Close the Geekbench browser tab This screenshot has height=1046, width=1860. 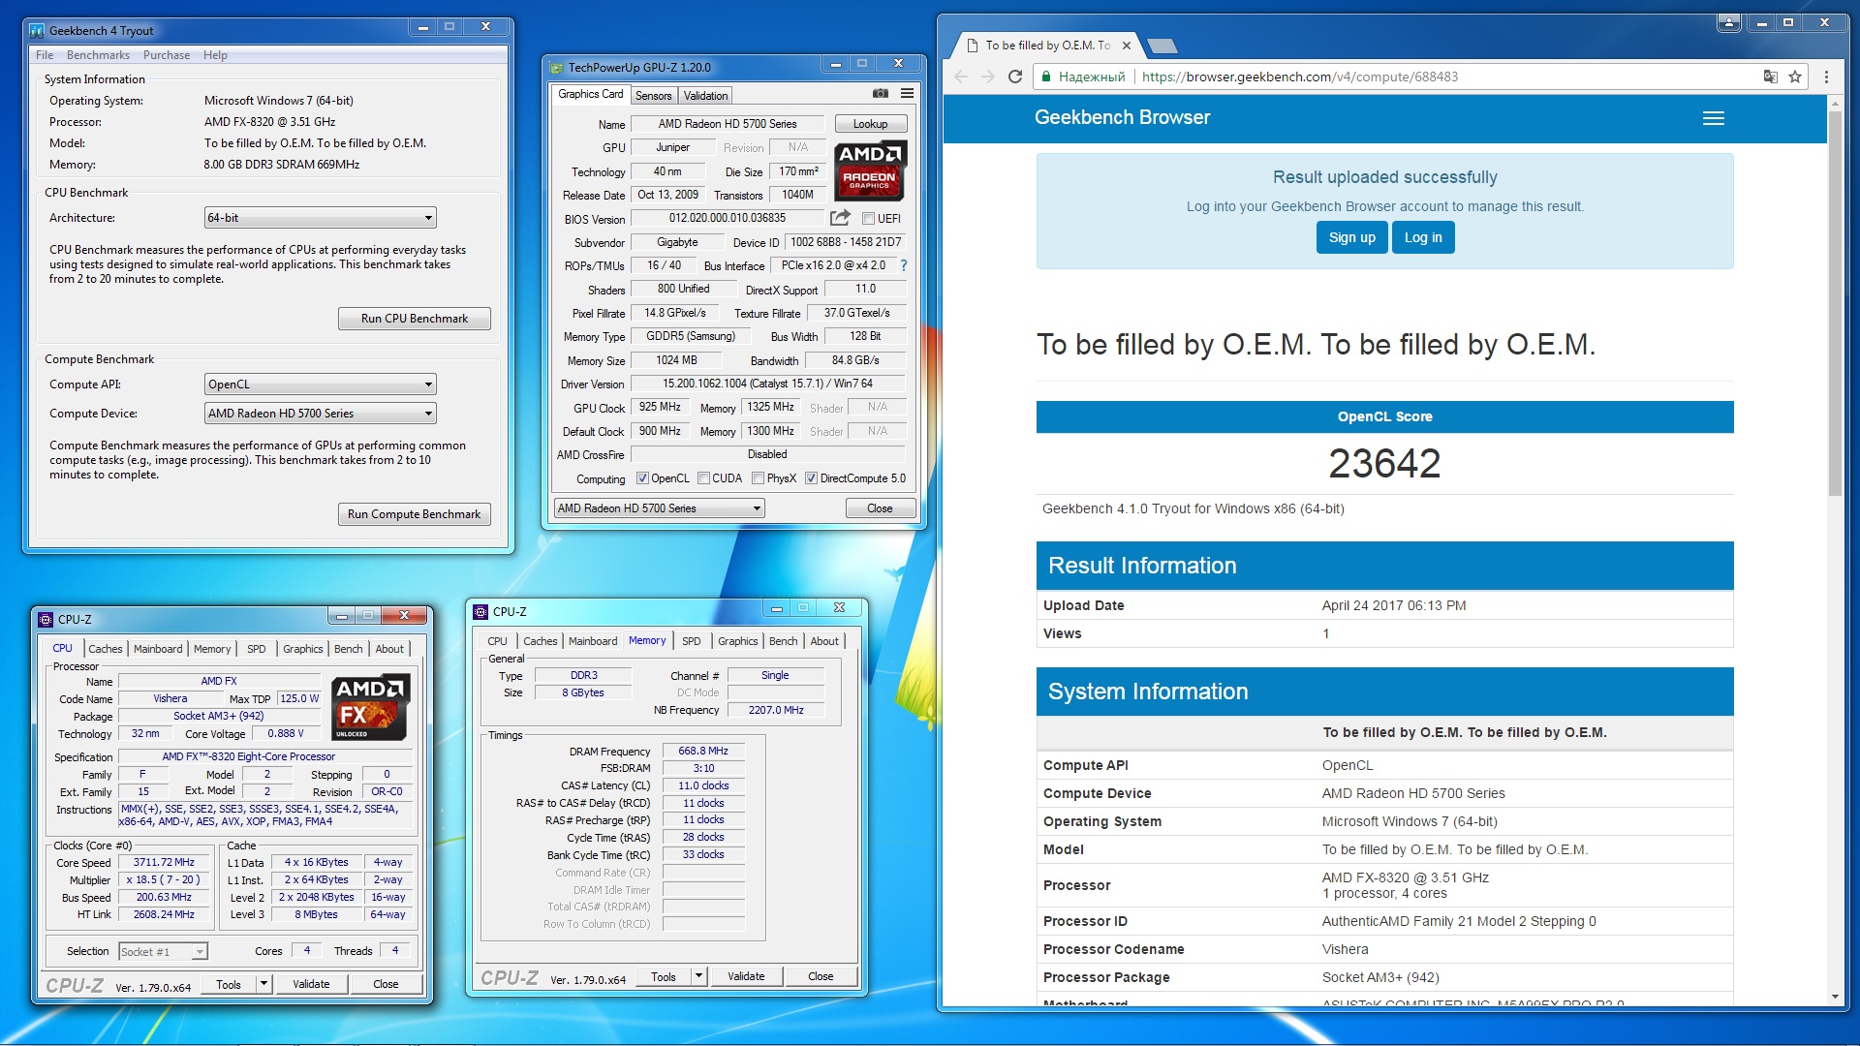1127,46
